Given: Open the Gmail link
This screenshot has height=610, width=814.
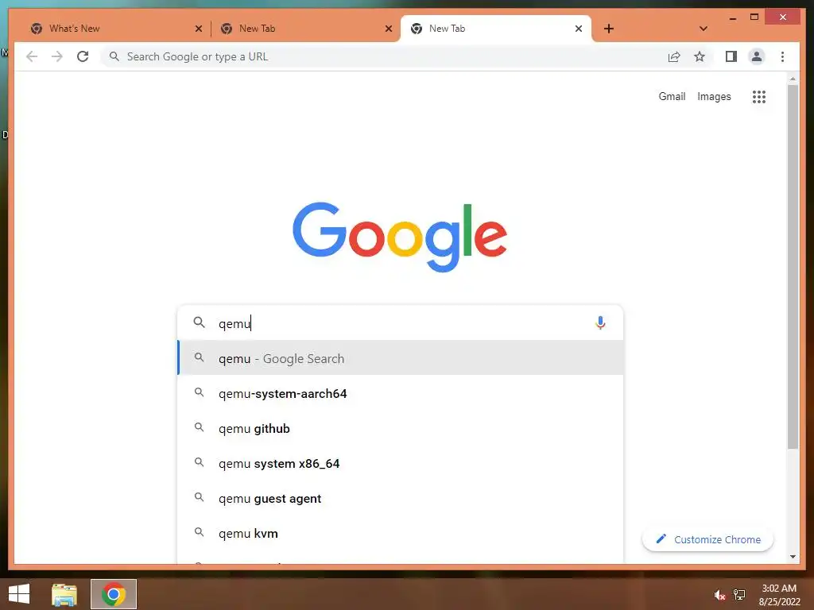Looking at the screenshot, I should click(x=672, y=96).
